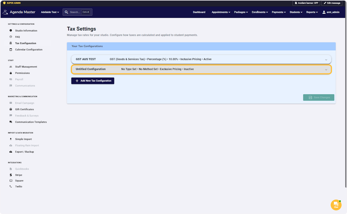Open amt_admin account menu
The height and width of the screenshot is (214, 347).
331,12
